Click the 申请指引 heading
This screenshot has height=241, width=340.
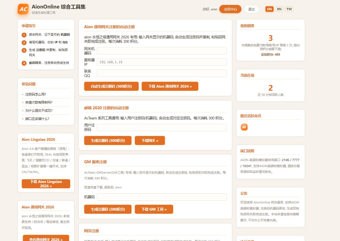(x=28, y=26)
